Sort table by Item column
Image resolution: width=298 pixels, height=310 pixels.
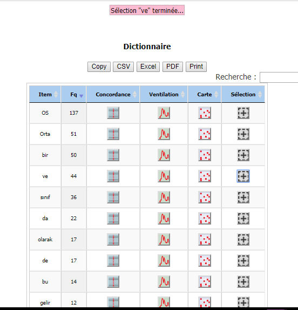tap(45, 94)
